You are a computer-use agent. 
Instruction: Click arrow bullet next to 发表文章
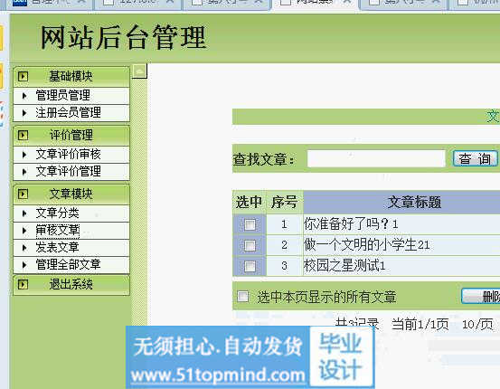(x=24, y=247)
